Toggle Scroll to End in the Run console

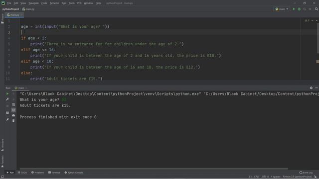(x=13, y=110)
